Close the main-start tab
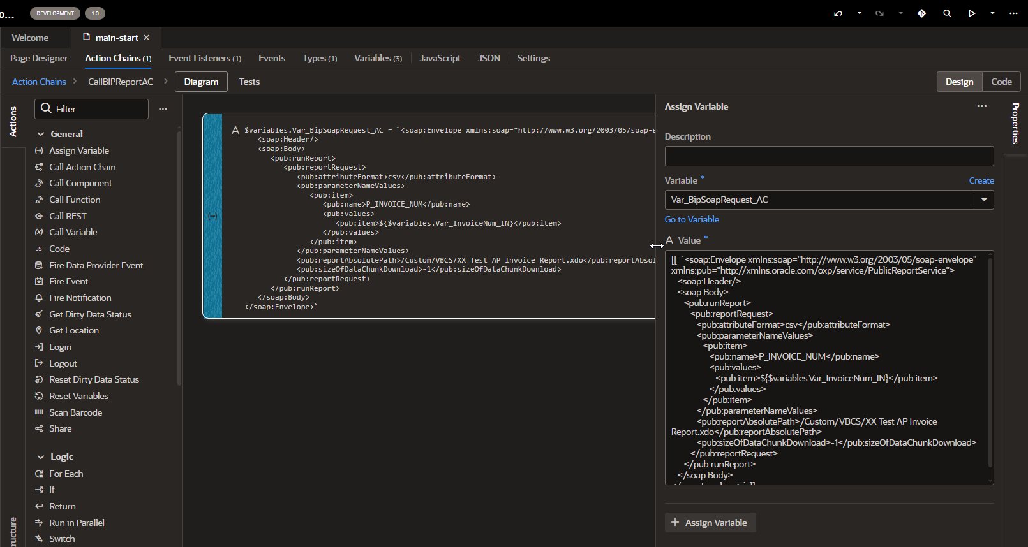Viewport: 1028px width, 547px height. pyautogui.click(x=147, y=38)
